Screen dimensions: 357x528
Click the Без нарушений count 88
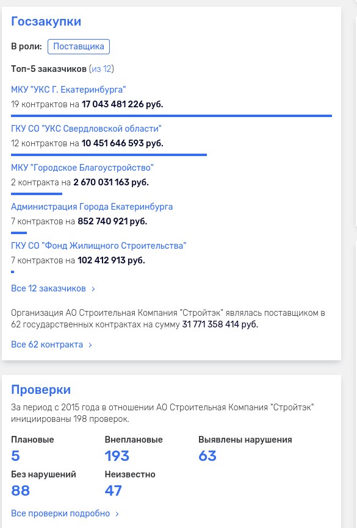tap(21, 491)
